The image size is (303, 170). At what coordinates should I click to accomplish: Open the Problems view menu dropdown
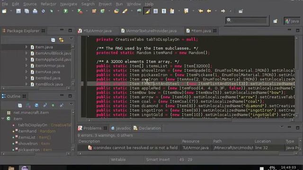click(282, 127)
